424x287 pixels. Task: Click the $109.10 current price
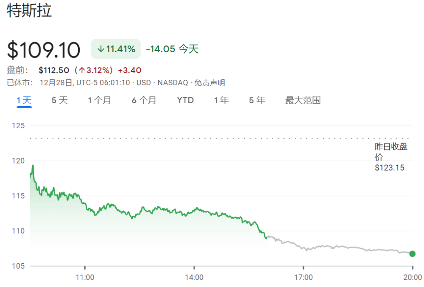click(x=44, y=50)
